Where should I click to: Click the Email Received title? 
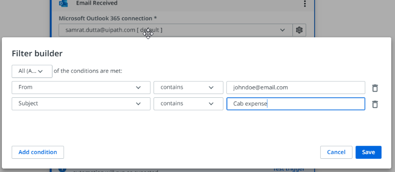click(97, 3)
